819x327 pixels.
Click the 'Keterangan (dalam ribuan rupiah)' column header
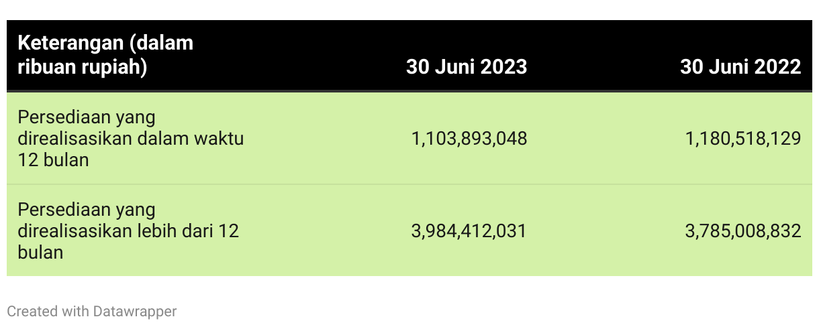click(x=105, y=55)
